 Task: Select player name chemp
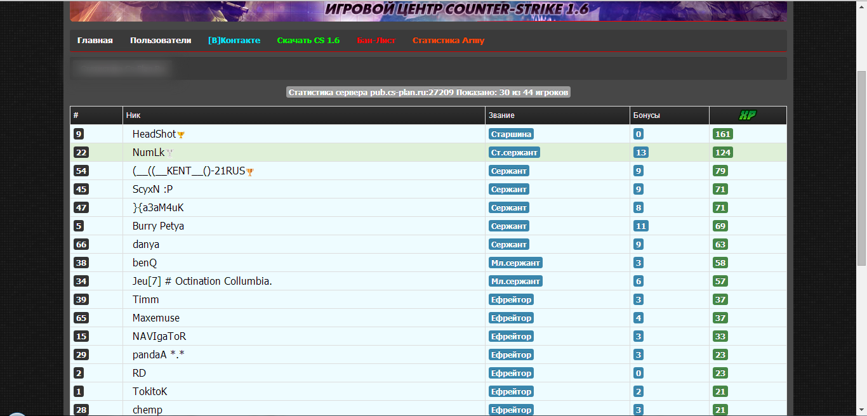[147, 410]
